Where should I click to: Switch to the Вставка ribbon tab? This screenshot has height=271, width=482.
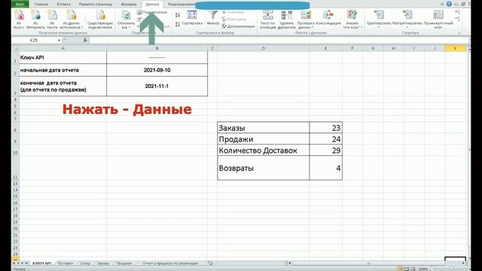pyautogui.click(x=63, y=5)
